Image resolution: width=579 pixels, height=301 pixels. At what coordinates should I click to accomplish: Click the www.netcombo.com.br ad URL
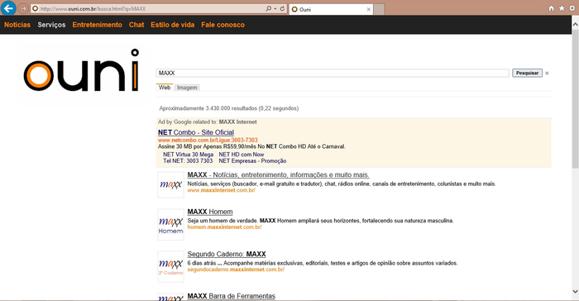(208, 140)
